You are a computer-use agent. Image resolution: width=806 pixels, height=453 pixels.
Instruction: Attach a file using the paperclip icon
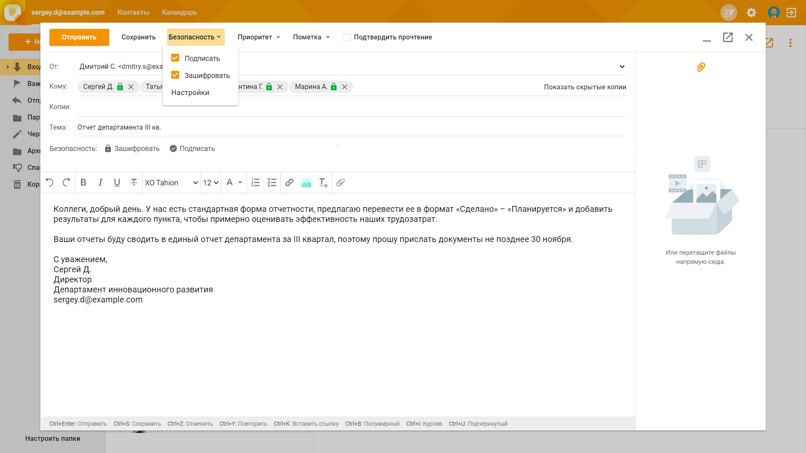click(340, 182)
